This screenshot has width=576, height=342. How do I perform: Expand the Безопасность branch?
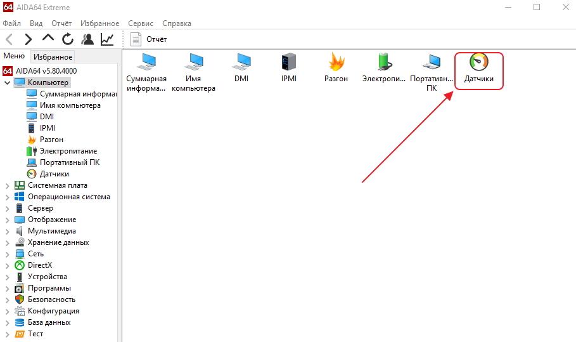7,299
